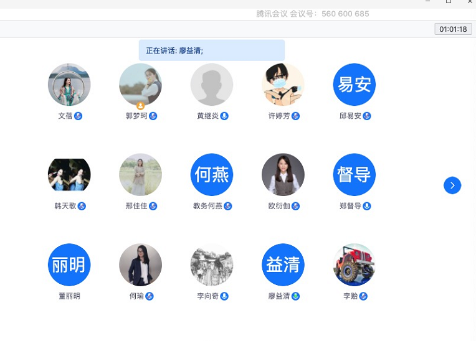
Task: Click the muted mic icon next to 李贻
Action: [x=363, y=296]
